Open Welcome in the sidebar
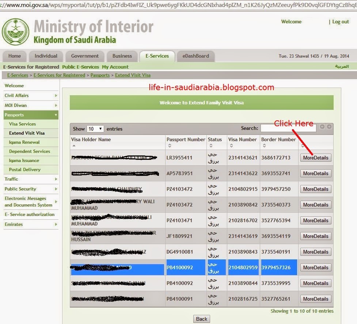Viewport: 357px width, 324px height. click(x=14, y=86)
